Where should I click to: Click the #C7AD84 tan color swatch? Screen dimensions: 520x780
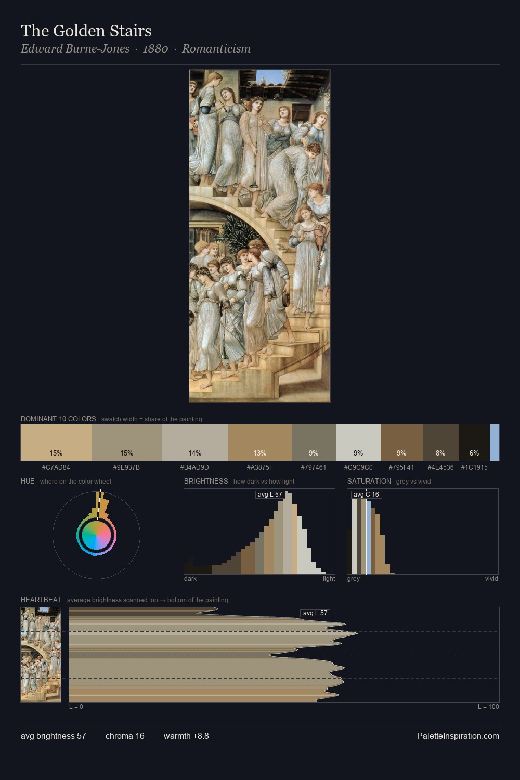tap(56, 443)
